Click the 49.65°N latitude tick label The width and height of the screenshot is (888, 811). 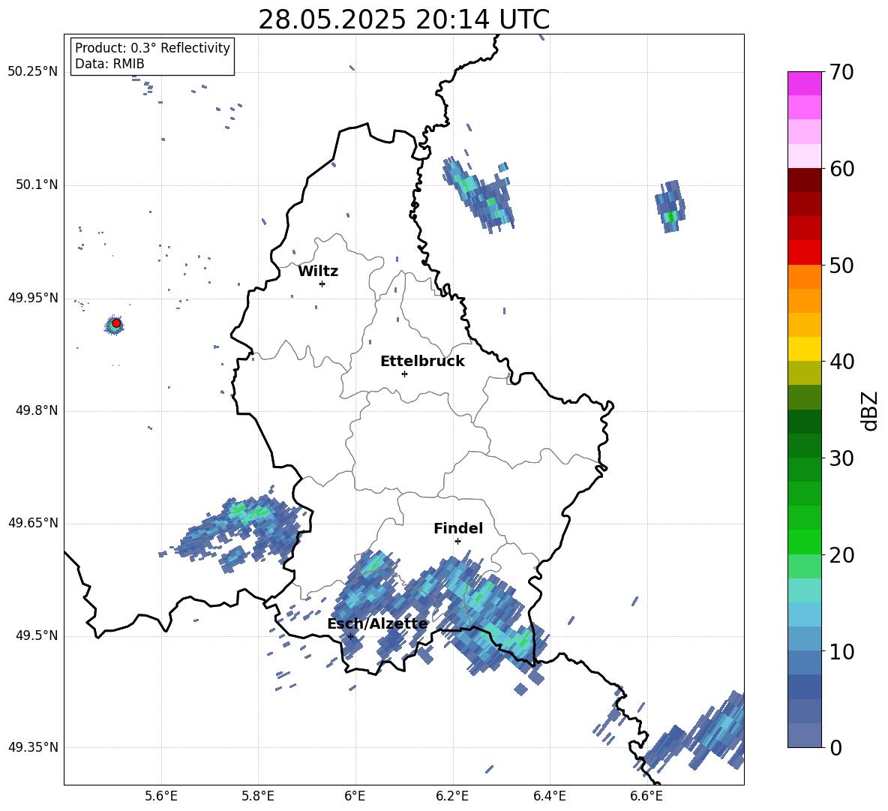tap(33, 523)
